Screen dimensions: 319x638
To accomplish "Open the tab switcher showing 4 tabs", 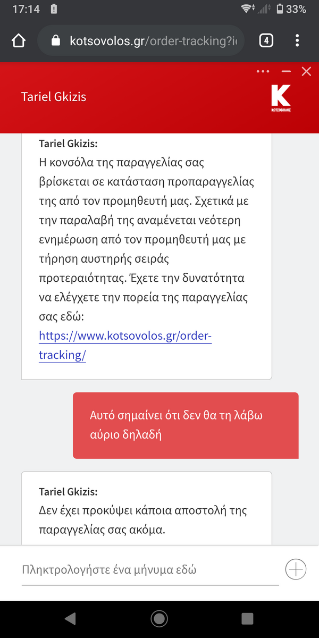I will click(266, 40).
